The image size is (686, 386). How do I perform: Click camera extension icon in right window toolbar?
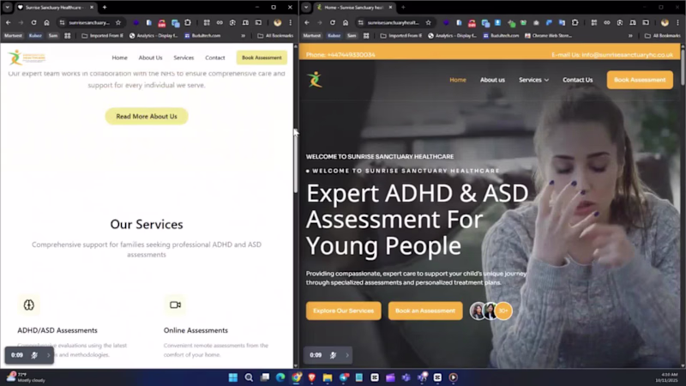(536, 23)
